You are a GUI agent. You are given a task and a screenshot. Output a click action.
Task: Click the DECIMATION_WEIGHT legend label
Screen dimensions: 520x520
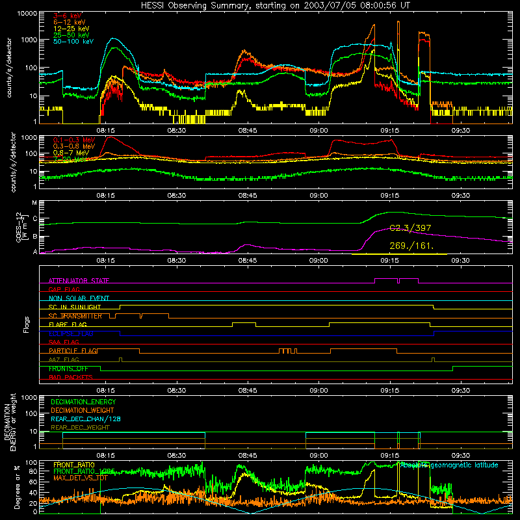[83, 410]
